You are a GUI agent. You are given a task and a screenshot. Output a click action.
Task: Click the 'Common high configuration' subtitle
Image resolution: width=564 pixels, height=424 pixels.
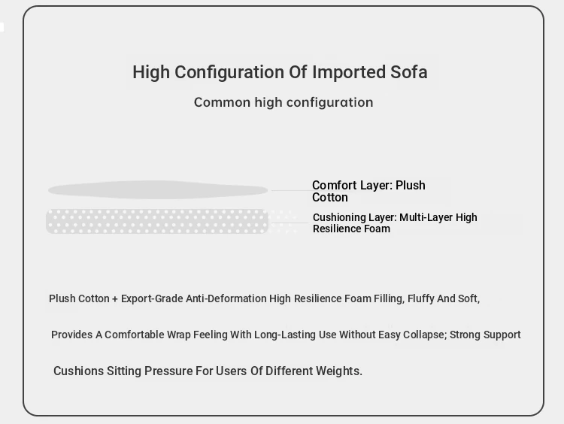pos(284,102)
